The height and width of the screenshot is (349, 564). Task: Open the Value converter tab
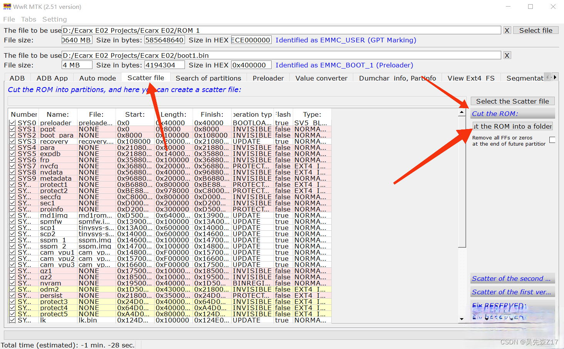click(x=321, y=78)
